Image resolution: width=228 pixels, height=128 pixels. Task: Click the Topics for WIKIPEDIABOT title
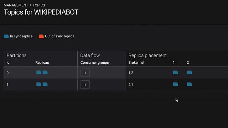coord(41,12)
